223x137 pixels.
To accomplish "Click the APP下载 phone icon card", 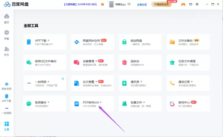I will (29, 42).
